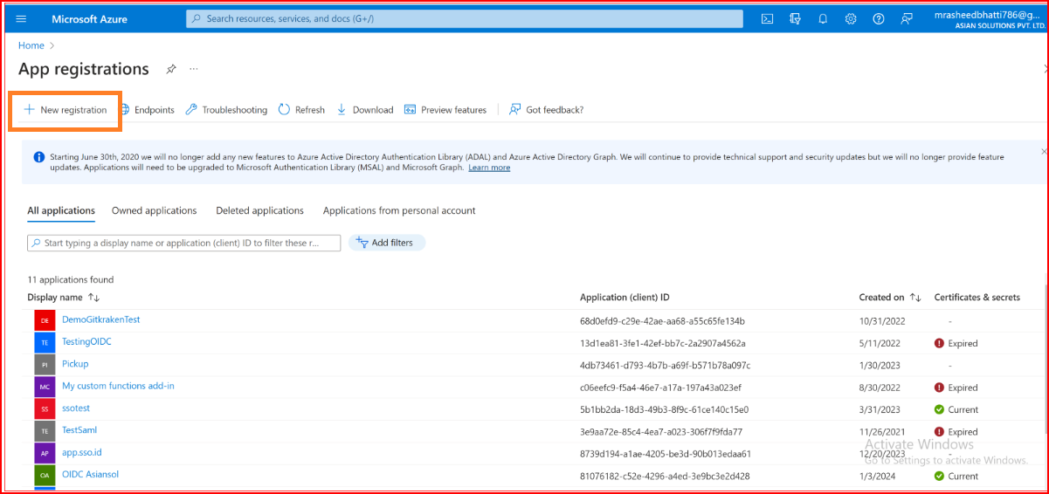Click the Microsoft Azure logo text
The width and height of the screenshot is (1049, 494).
(x=90, y=18)
